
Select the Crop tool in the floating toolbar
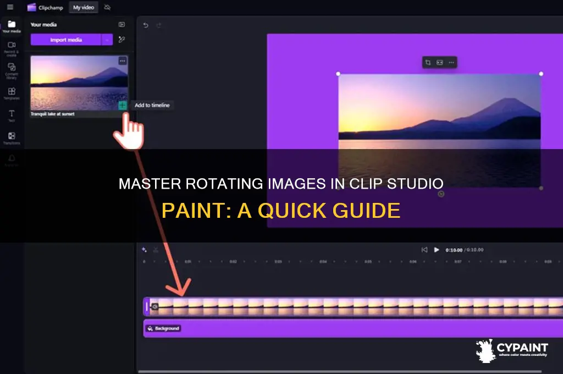[x=428, y=63]
